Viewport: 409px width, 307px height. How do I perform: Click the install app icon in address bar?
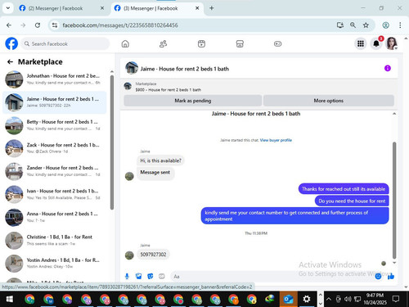339,25
